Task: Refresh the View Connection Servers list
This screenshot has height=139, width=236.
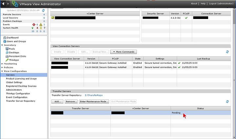Action: pyautogui.click(x=227, y=52)
